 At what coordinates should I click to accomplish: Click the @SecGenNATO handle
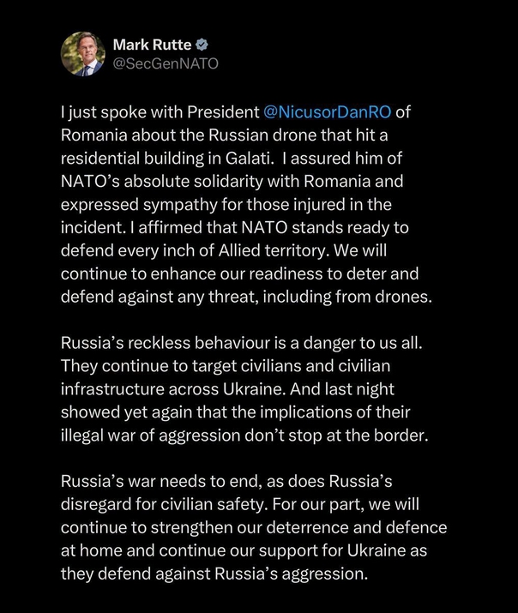(x=166, y=63)
